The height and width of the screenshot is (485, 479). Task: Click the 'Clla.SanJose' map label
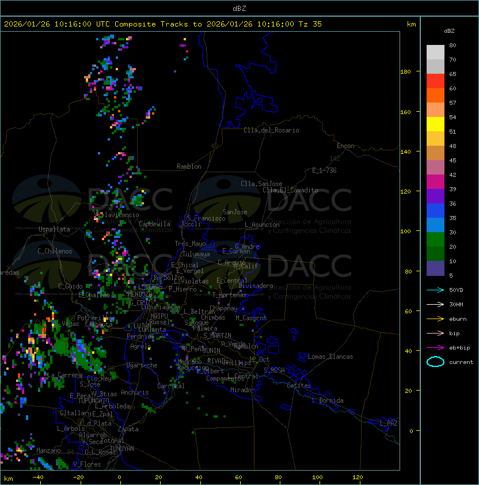[261, 184]
